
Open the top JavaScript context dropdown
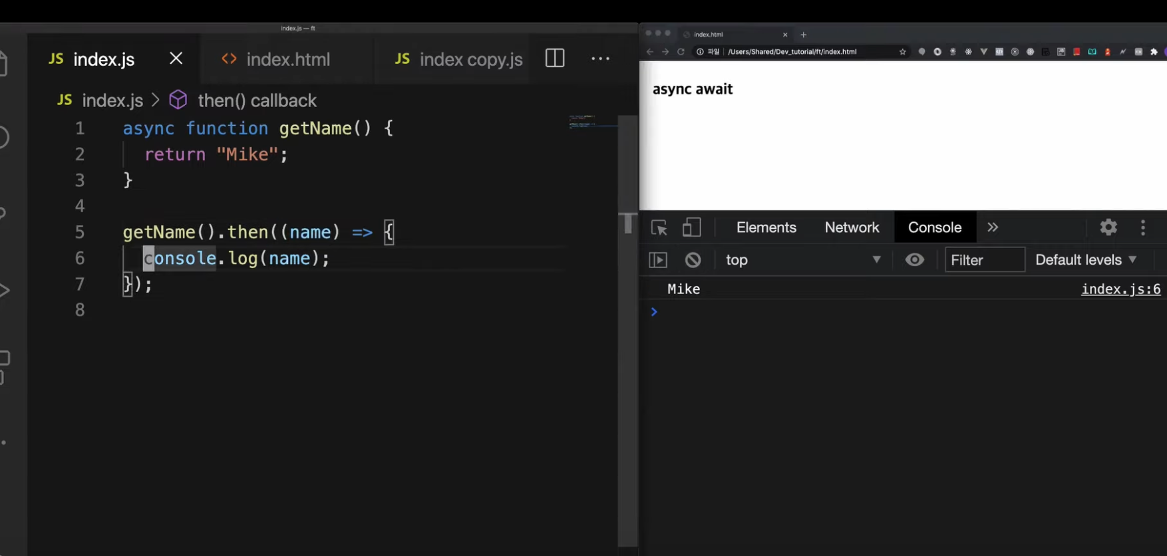click(x=804, y=260)
